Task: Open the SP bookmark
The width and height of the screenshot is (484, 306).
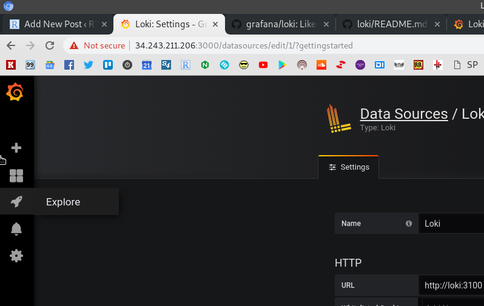Action: 466,65
